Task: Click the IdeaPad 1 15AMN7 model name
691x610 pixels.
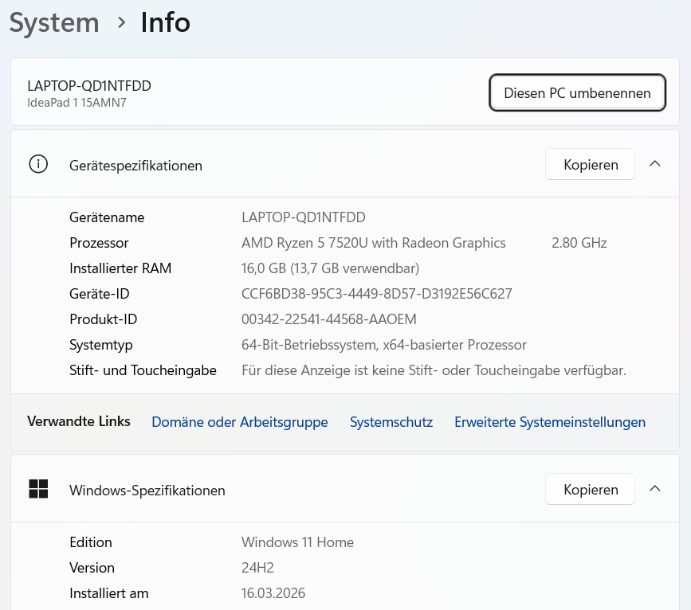Action: click(x=77, y=103)
